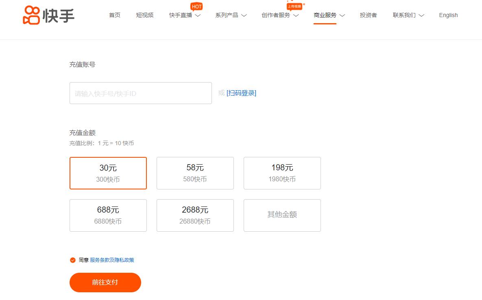
Task: Switch to the 短视频 section
Action: coord(145,15)
